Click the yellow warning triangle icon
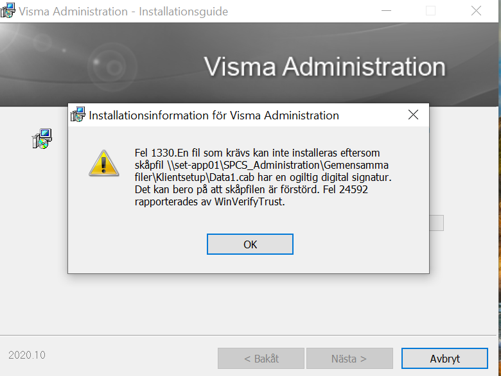This screenshot has height=376, width=501. tap(104, 164)
